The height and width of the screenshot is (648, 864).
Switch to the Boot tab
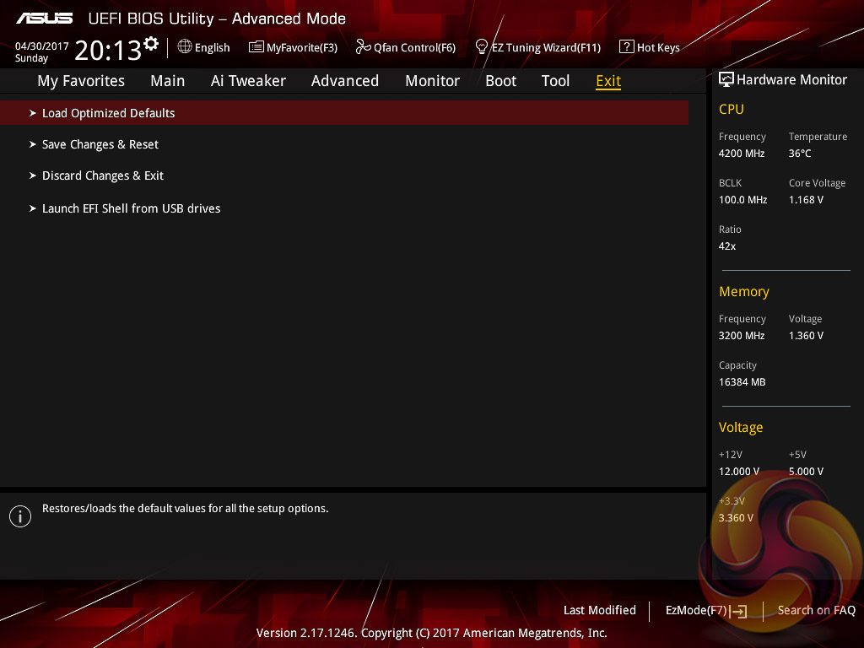501,81
